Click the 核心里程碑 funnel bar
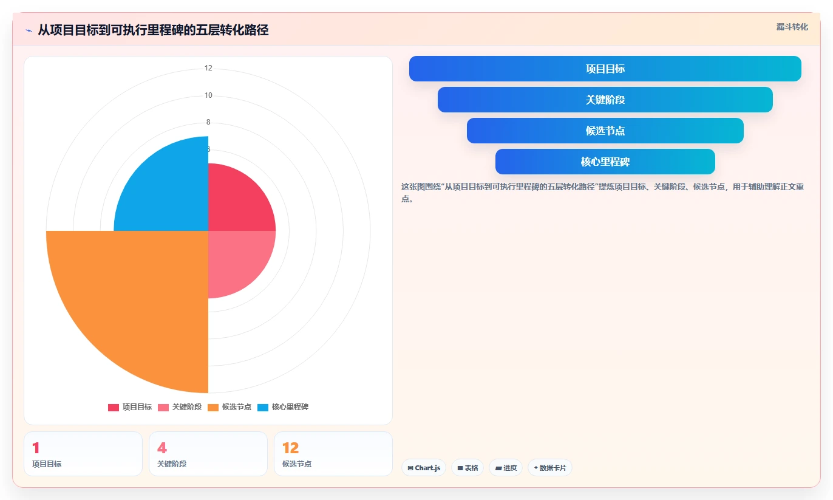The height and width of the screenshot is (500, 833). point(605,162)
